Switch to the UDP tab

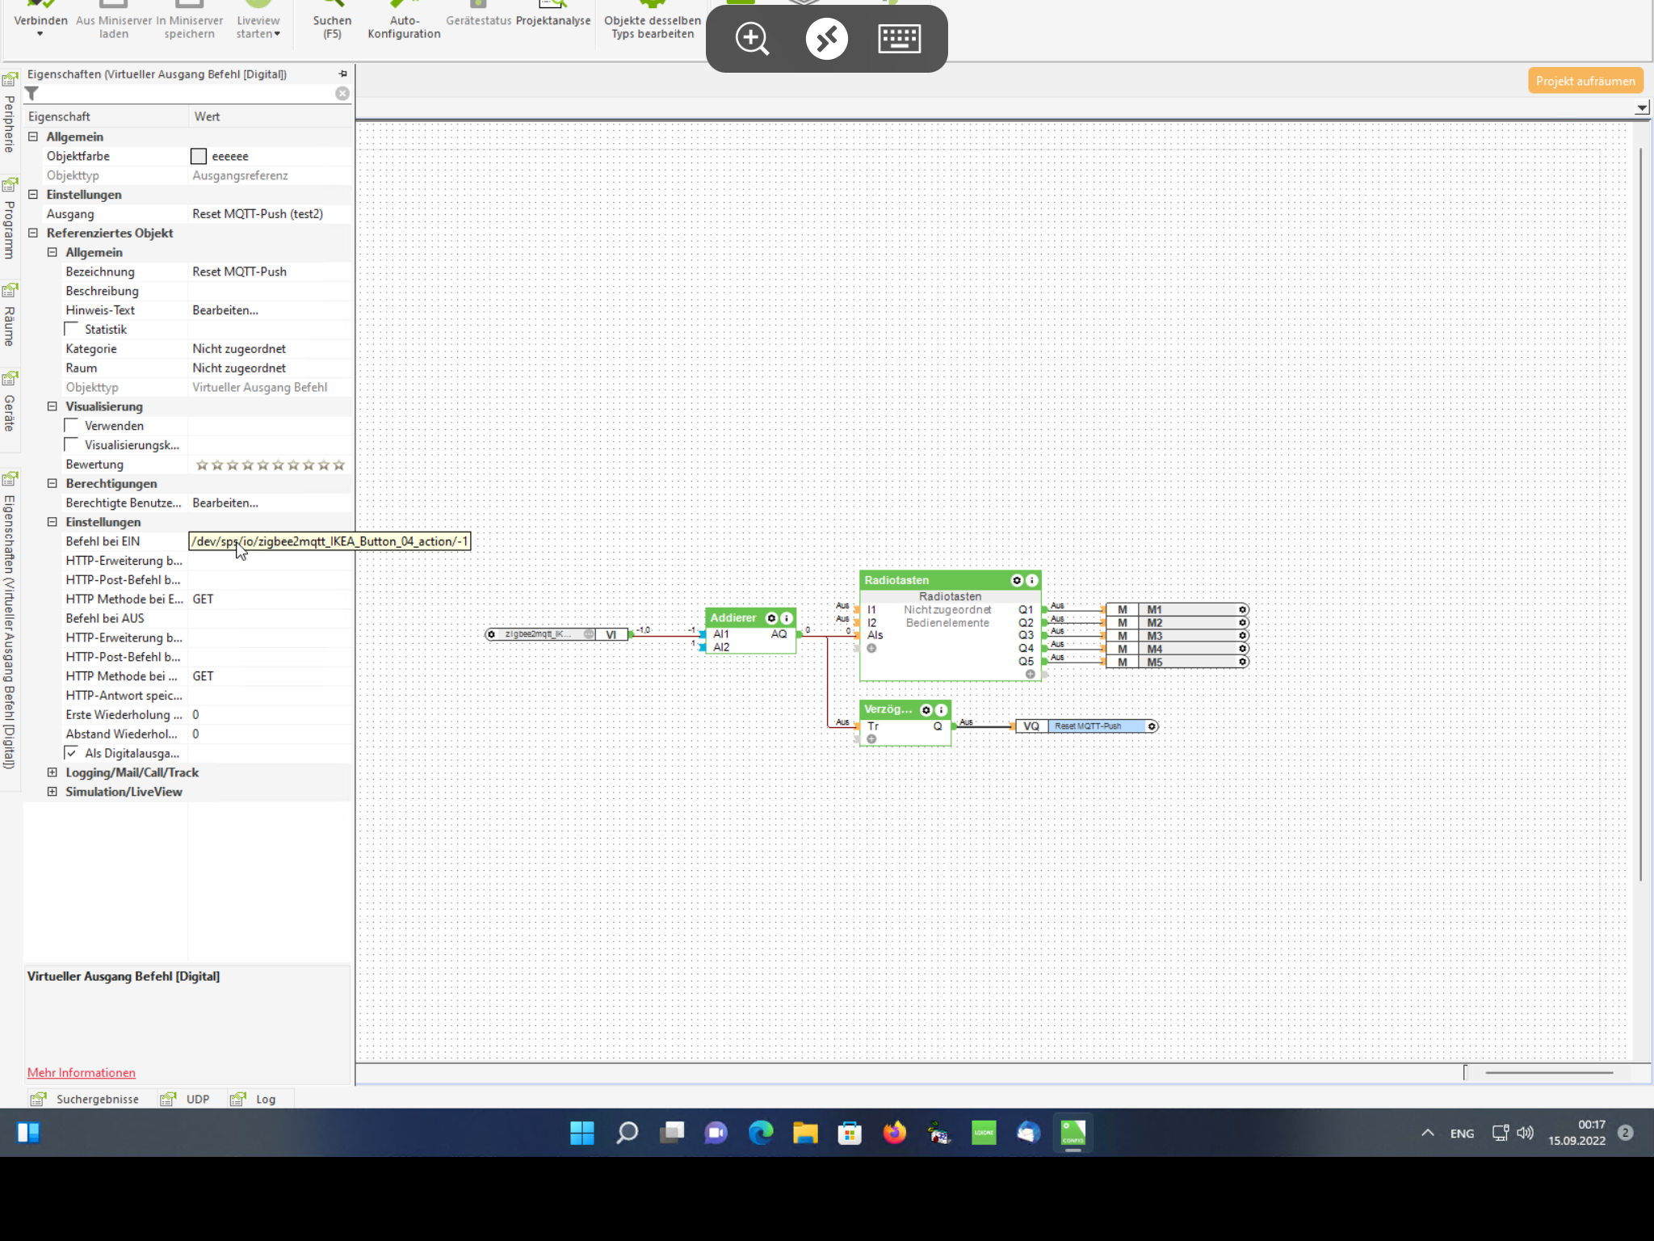tap(197, 1099)
